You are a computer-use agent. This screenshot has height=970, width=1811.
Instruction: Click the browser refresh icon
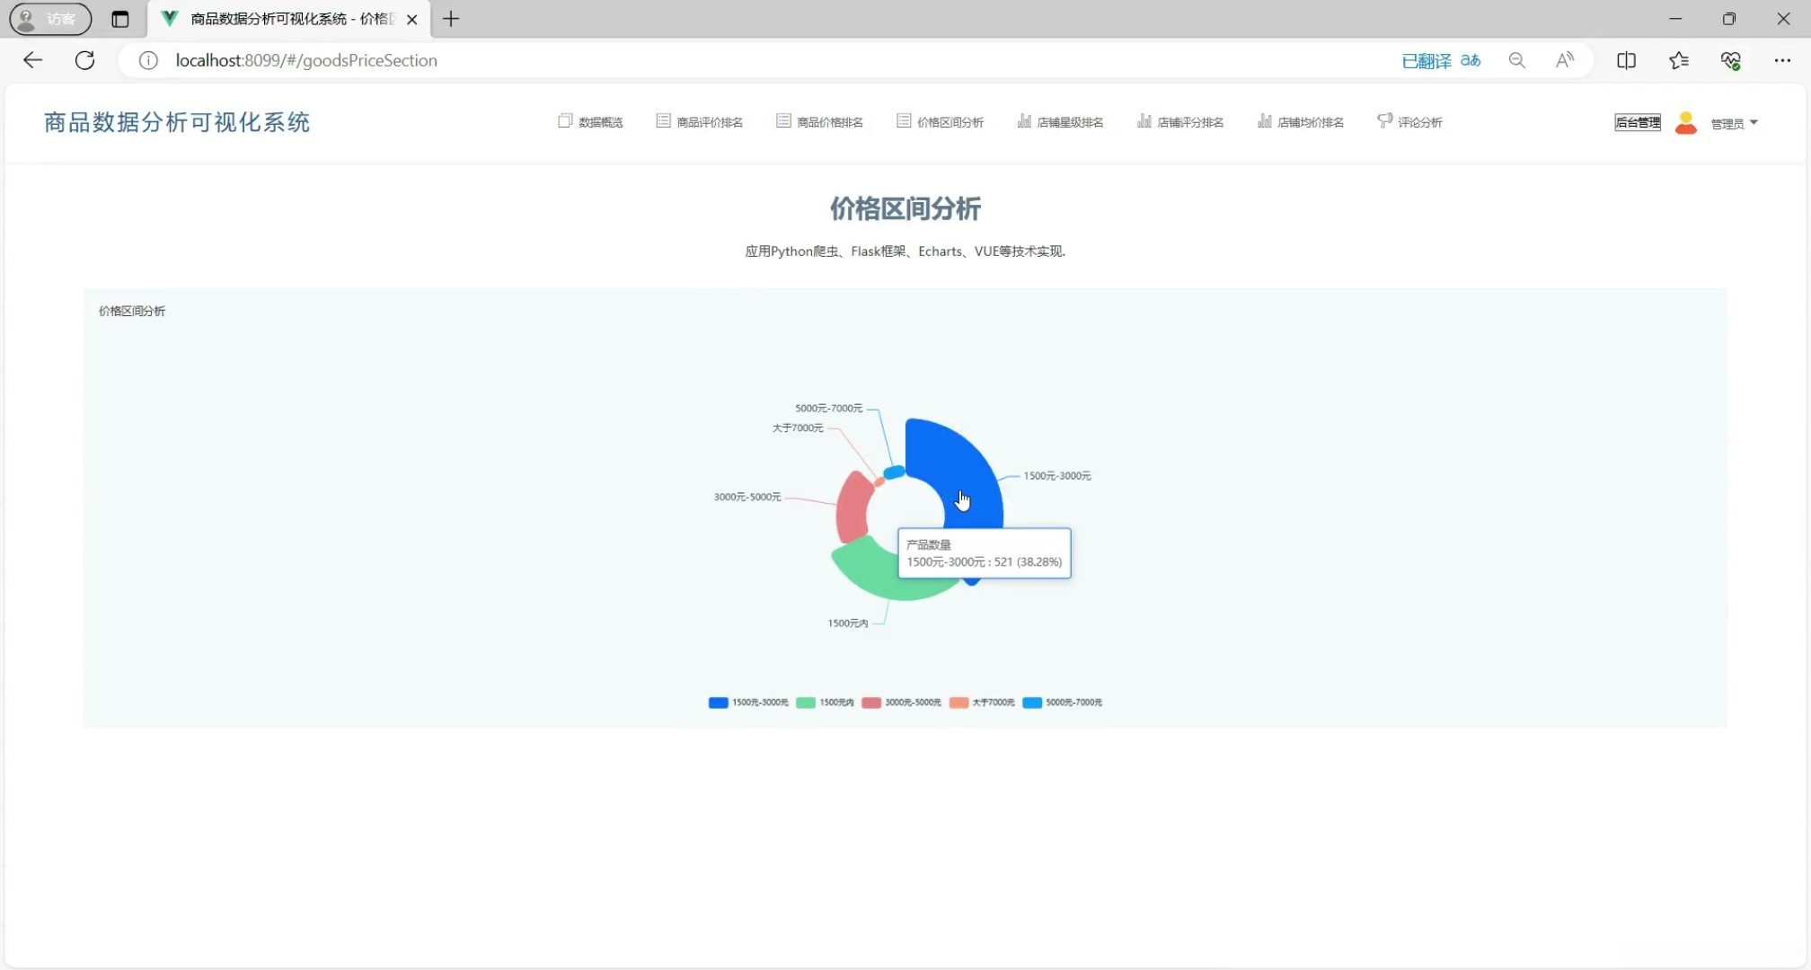point(84,60)
